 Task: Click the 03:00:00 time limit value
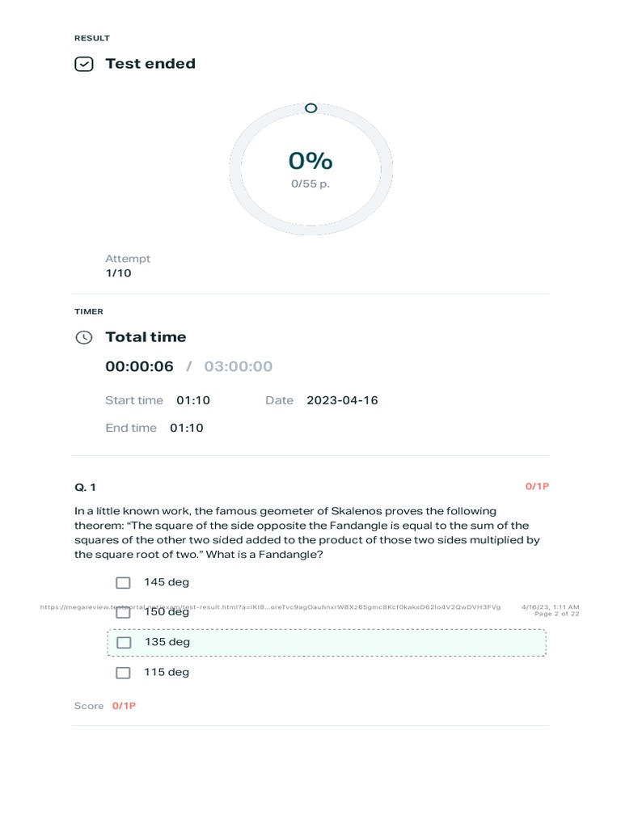pyautogui.click(x=239, y=366)
